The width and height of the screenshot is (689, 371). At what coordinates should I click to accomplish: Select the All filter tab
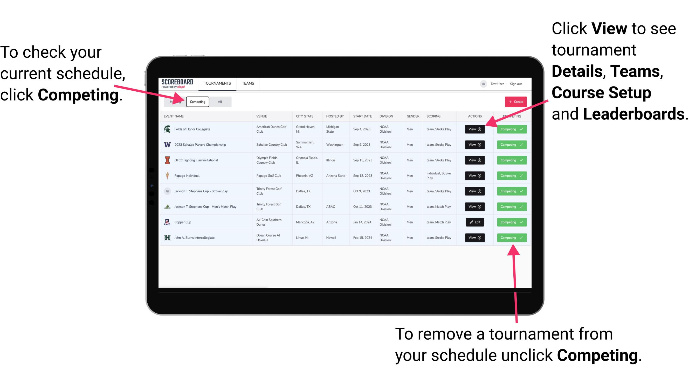[219, 102]
